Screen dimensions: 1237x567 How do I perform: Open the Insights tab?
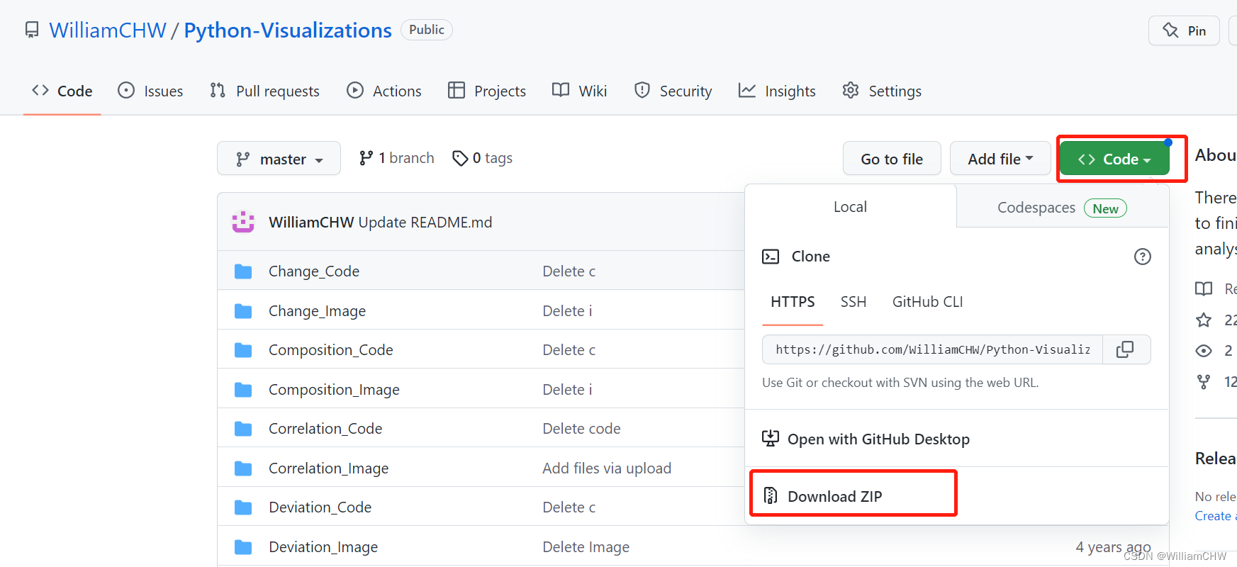pyautogui.click(x=777, y=91)
